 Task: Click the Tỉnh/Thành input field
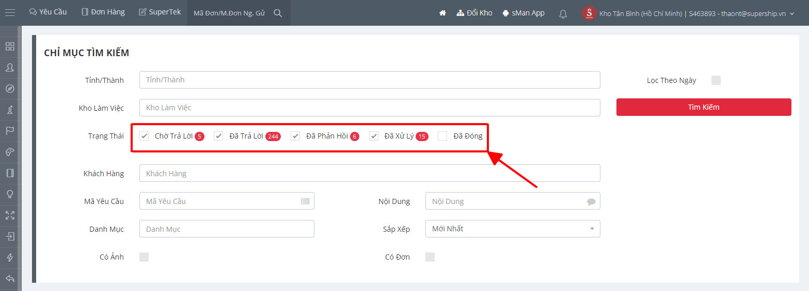click(370, 80)
